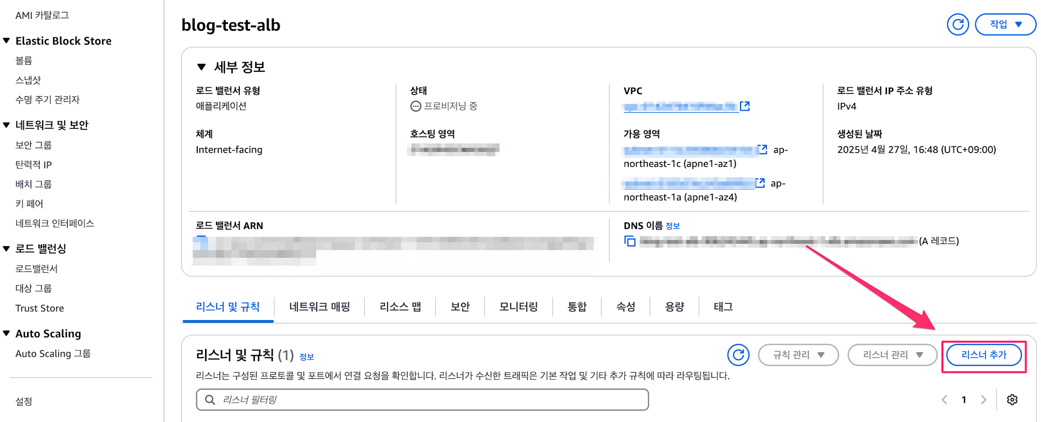1041x422 pixels.
Task: Open the 작업 actions dropdown
Action: 1005,24
